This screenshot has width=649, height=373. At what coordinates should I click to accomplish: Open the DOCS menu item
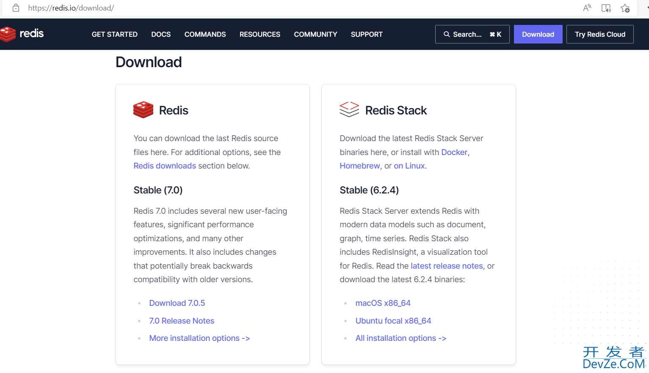coord(161,34)
